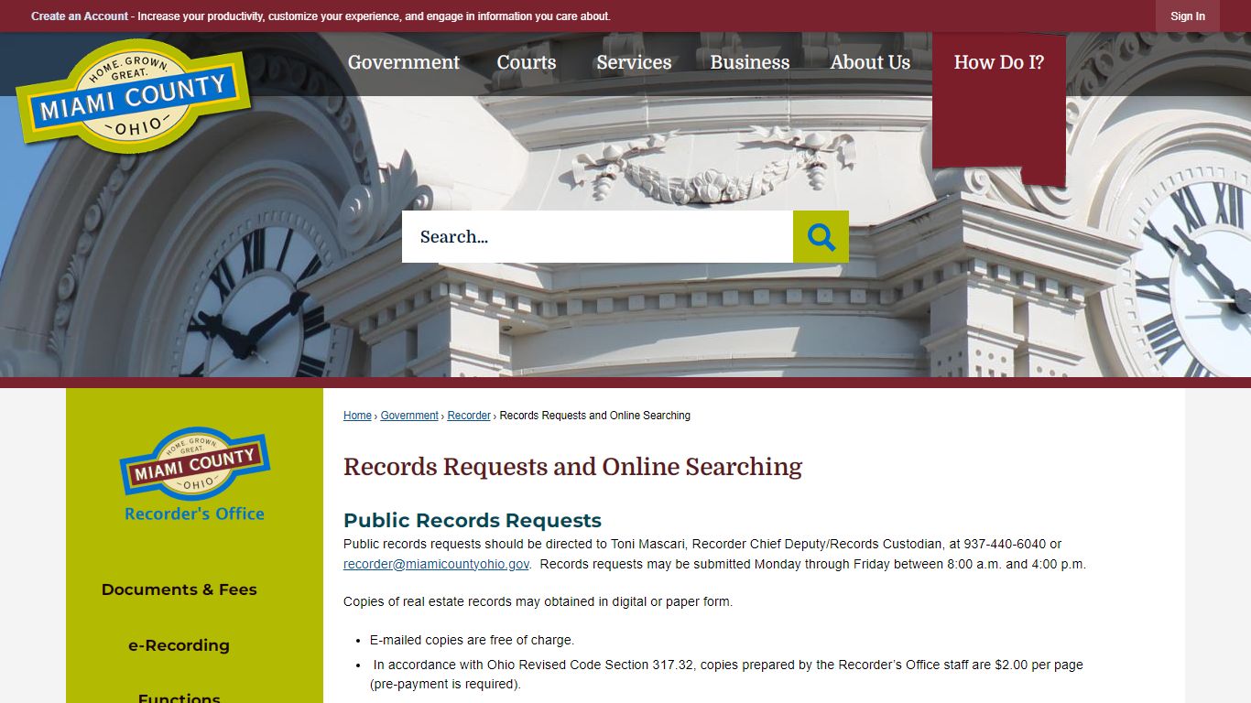Click the search magnifier icon button
The height and width of the screenshot is (703, 1251).
click(x=821, y=237)
